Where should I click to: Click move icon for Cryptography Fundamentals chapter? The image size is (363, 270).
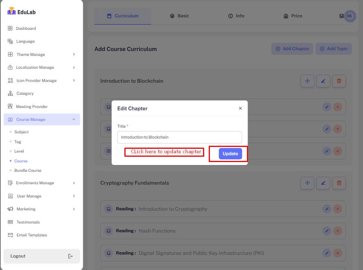[x=307, y=183]
